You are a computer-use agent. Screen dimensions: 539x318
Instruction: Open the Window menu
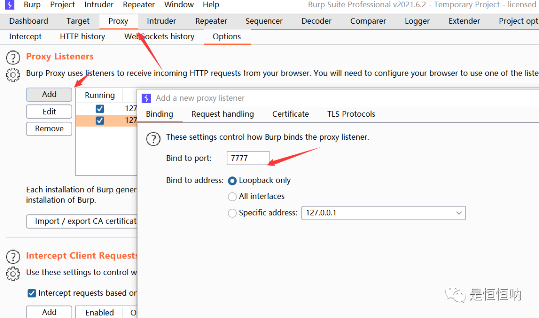(179, 5)
